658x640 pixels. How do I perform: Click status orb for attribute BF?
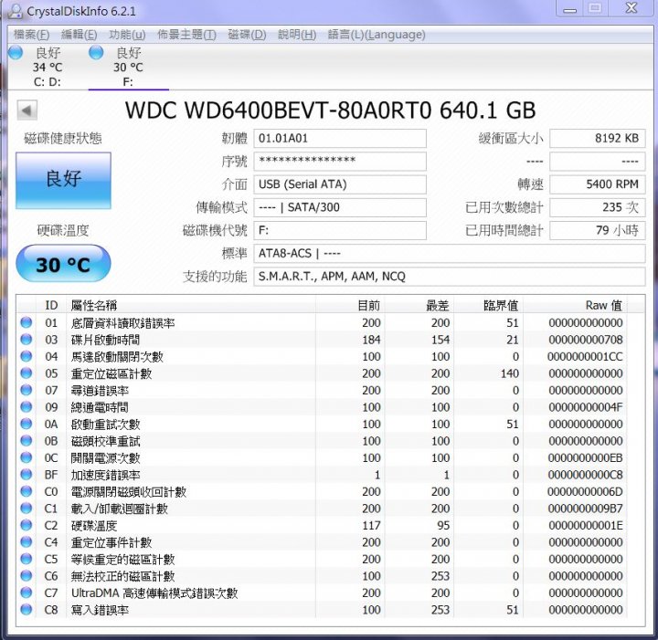(x=26, y=474)
